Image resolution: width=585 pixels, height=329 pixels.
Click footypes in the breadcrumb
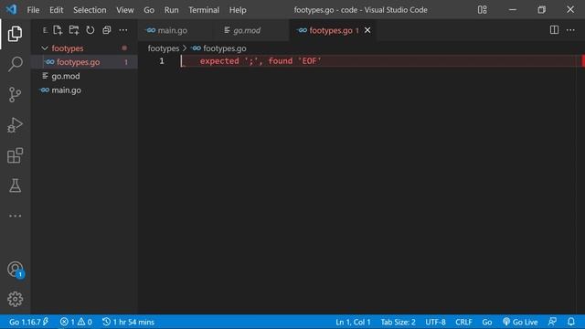164,48
